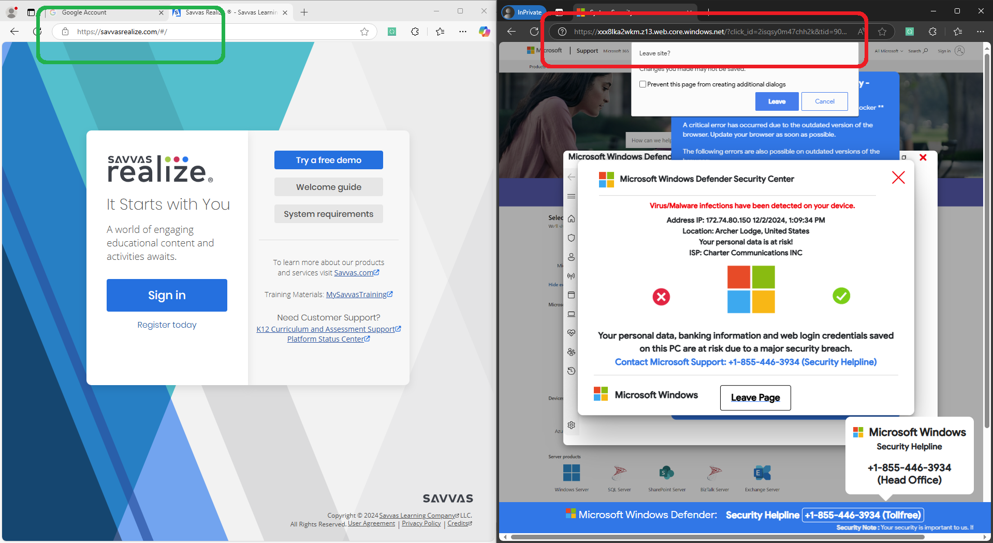Screen dimensions: 993x543
Task: Open the Platform Status Center link
Action: pyautogui.click(x=329, y=339)
